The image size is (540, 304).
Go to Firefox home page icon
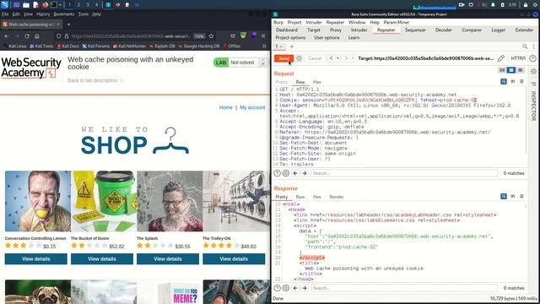[x=37, y=36]
